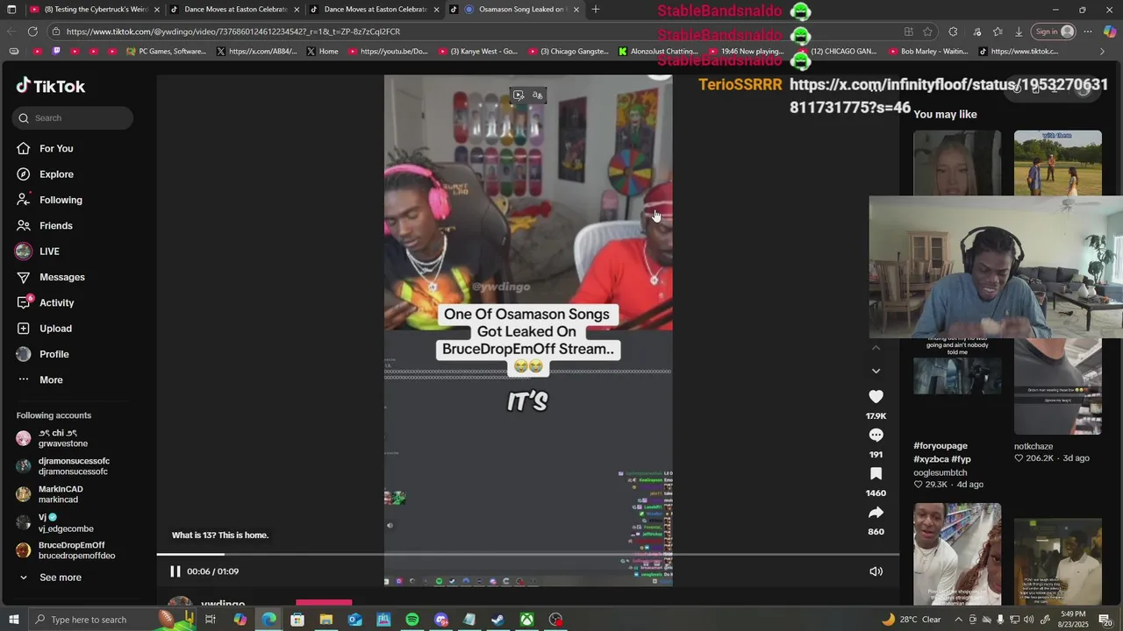Seek on the video progress bar

coord(528,554)
